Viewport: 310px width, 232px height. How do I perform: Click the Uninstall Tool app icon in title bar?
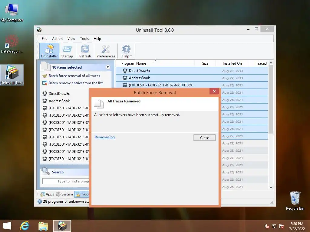click(x=39, y=30)
